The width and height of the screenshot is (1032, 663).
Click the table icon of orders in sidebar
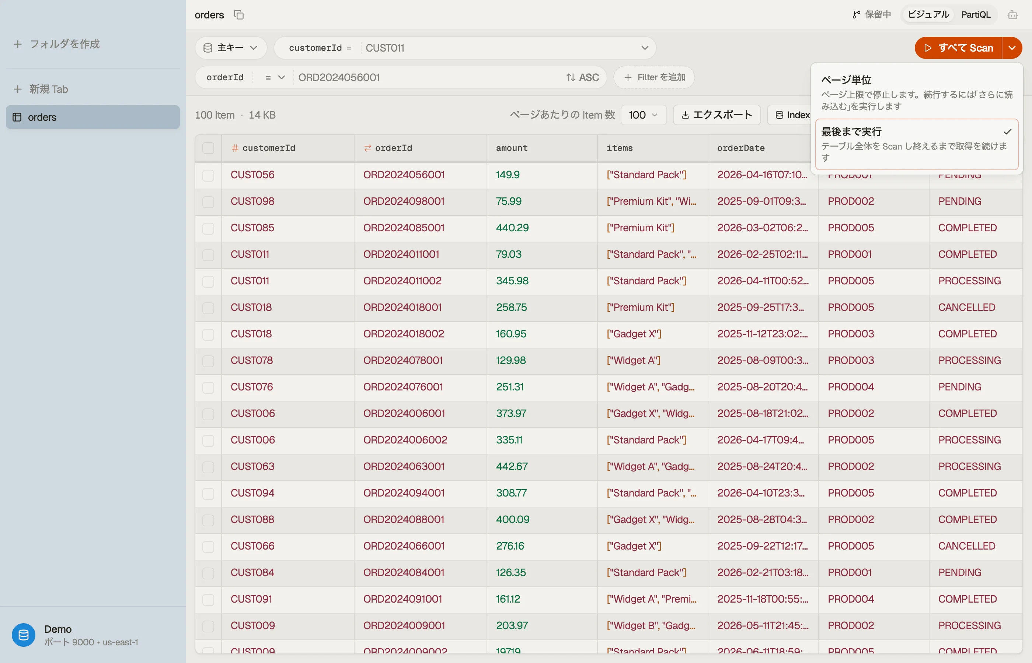click(x=17, y=117)
